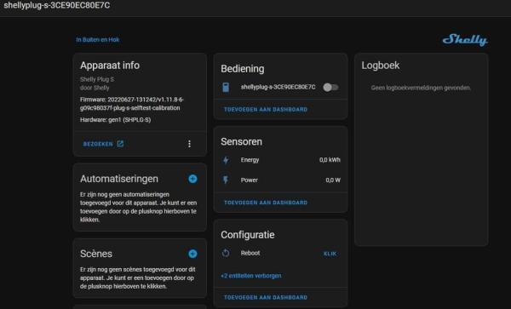The height and width of the screenshot is (309, 511).
Task: Click the Reboot restart icon
Action: coord(226,253)
